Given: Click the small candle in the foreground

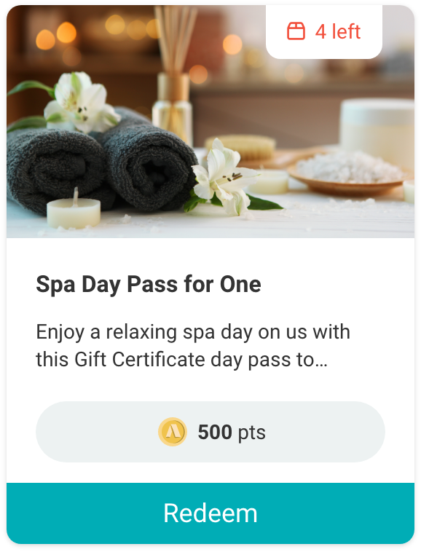Looking at the screenshot, I should tap(74, 211).
